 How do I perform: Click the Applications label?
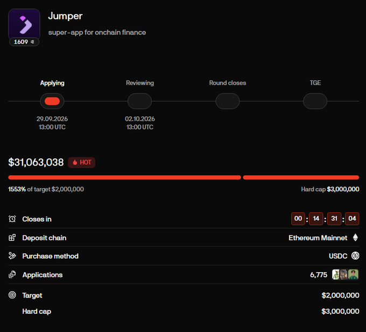[43, 275]
